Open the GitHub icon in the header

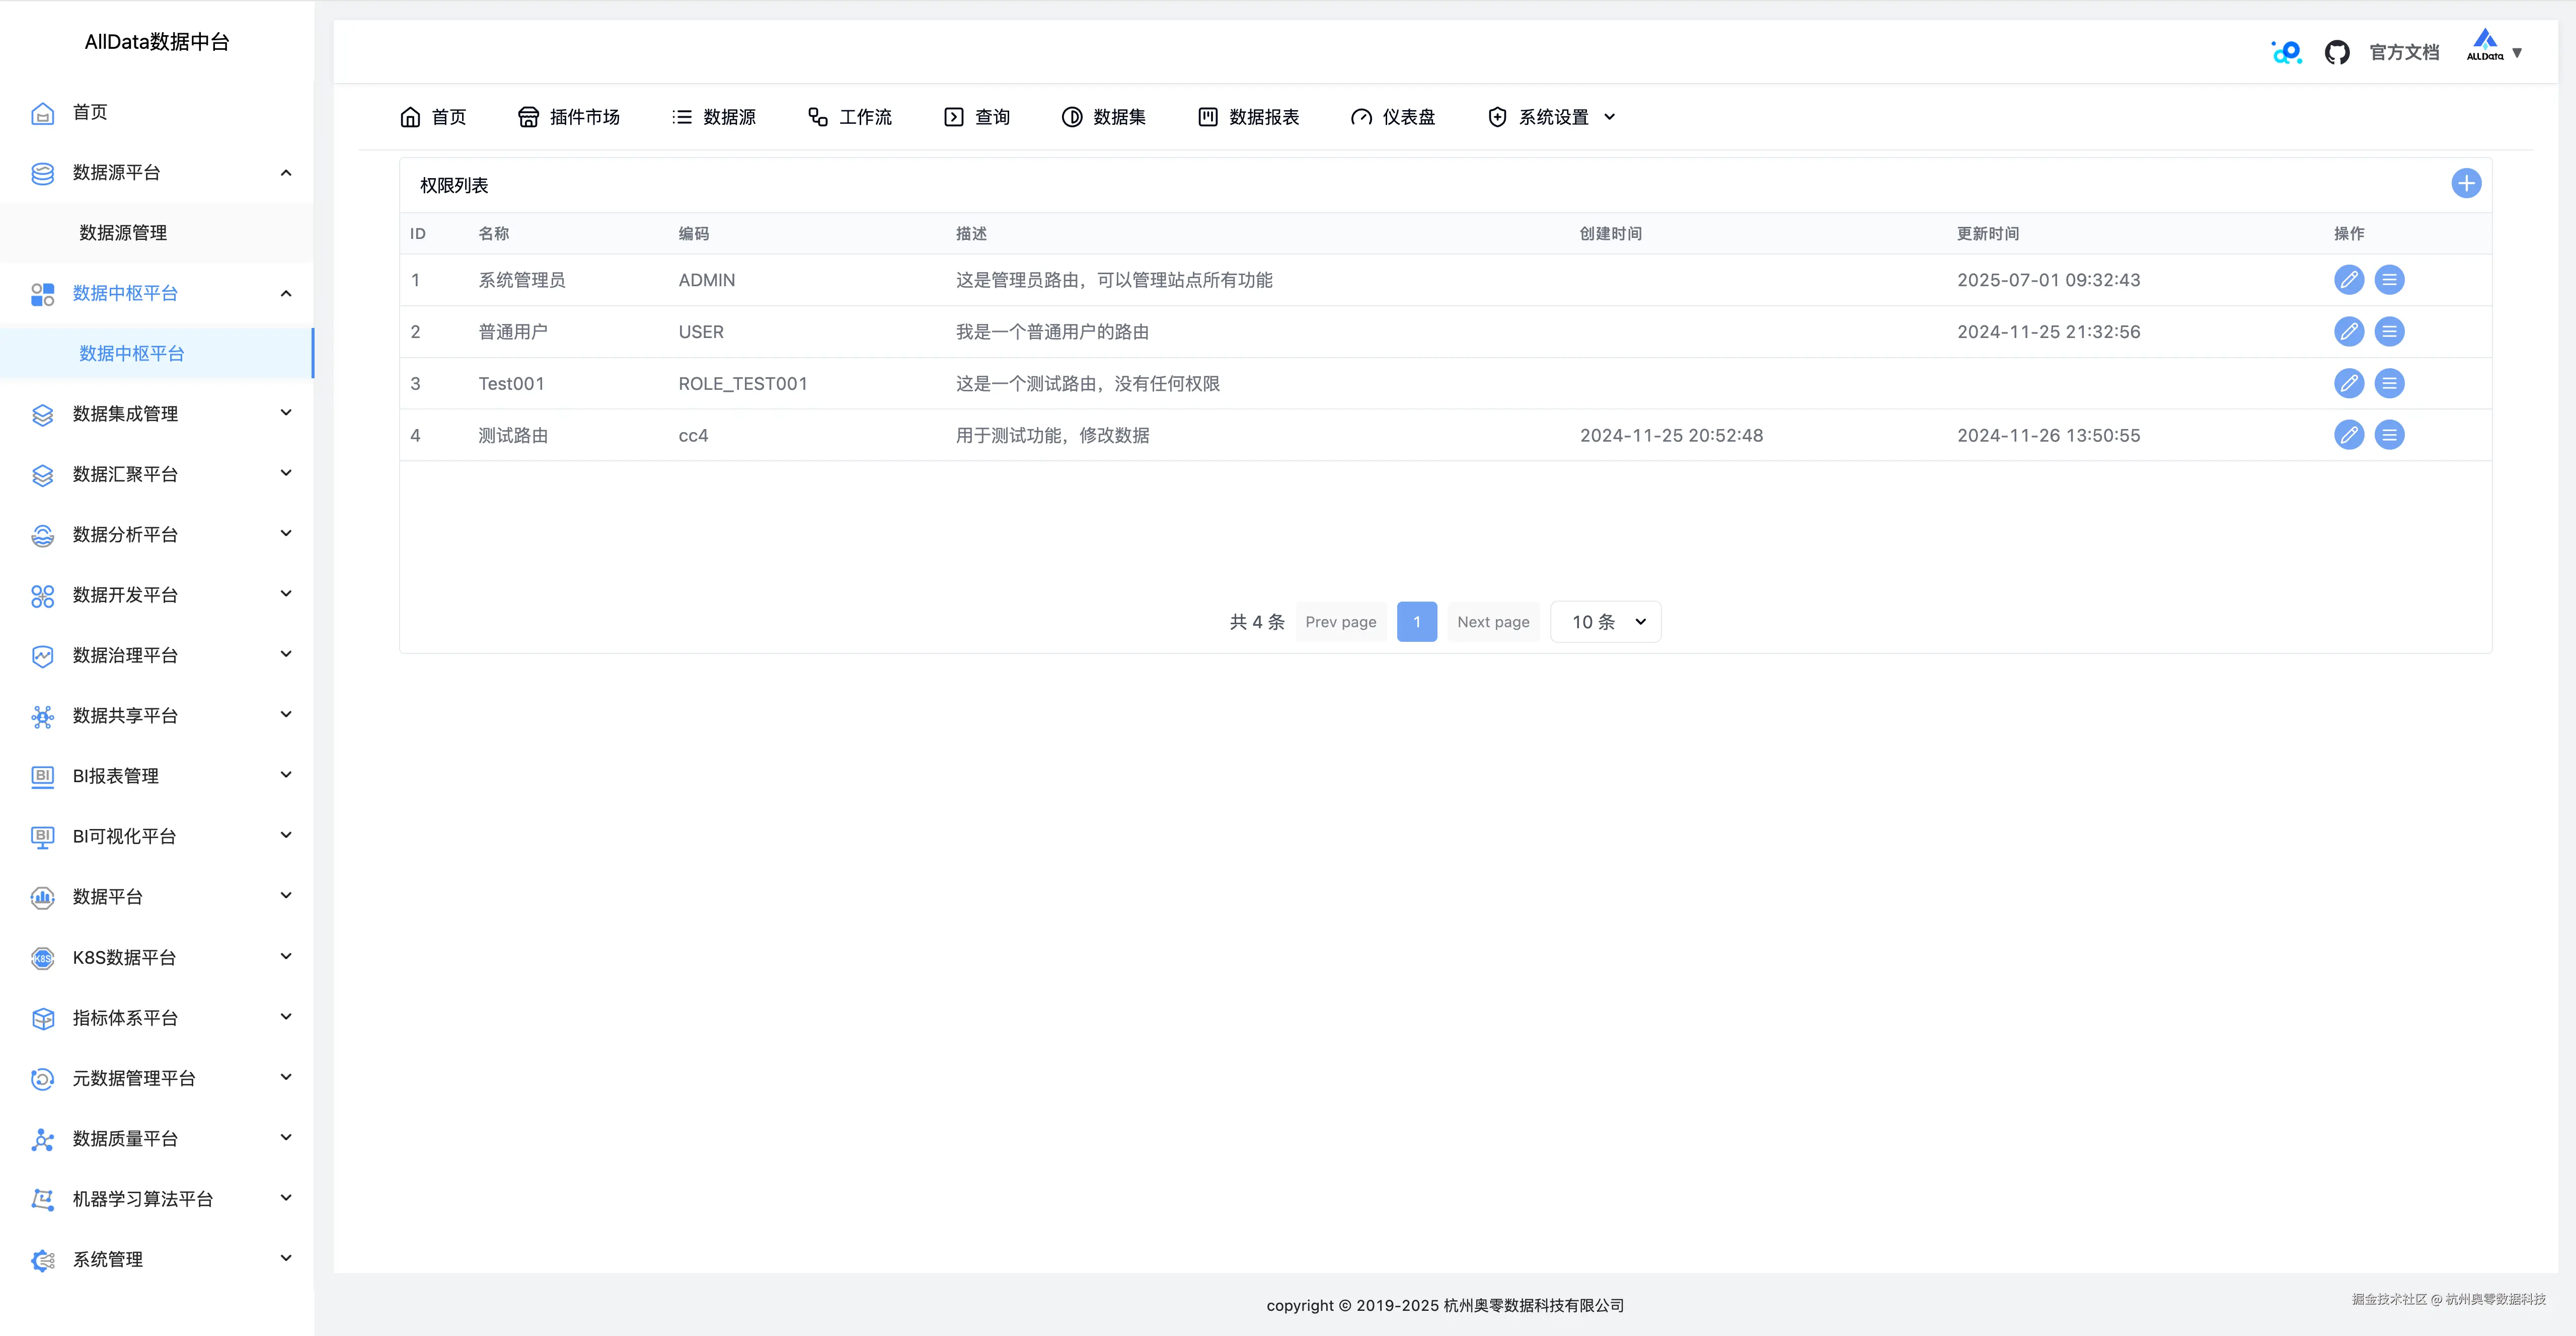pos(2337,51)
